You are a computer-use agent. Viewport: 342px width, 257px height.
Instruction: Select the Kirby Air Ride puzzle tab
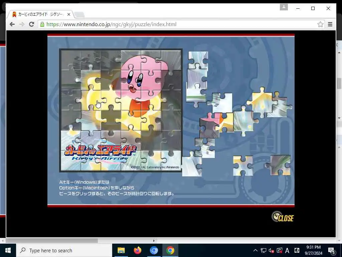pos(40,14)
